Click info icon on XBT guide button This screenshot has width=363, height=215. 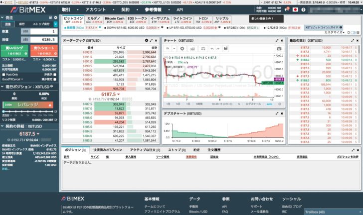(341, 27)
